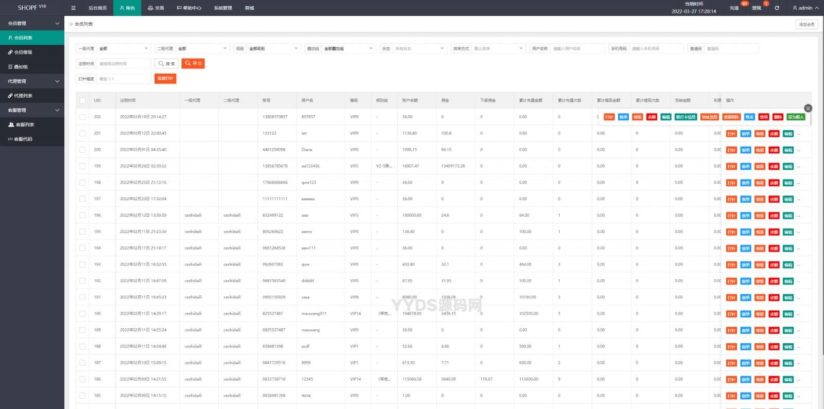Click the orange 导出 export button

[193, 63]
